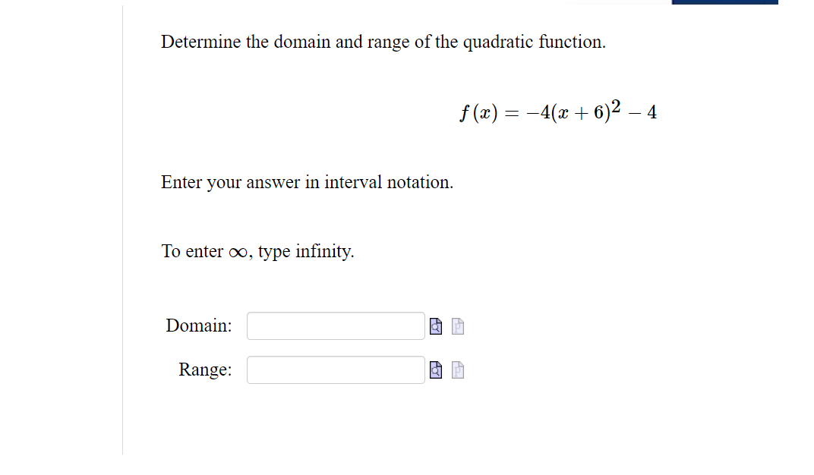Click the 'Range:' label
Viewport: 814px width, 475px height.
pyautogui.click(x=204, y=370)
